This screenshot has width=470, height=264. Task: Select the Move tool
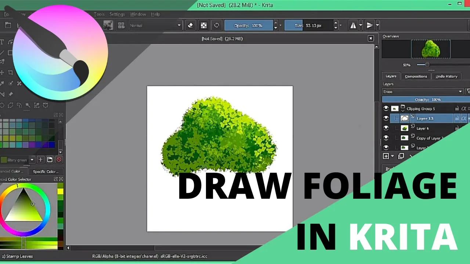pyautogui.click(x=2, y=73)
